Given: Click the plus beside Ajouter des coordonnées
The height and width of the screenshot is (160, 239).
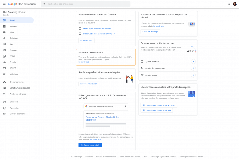Looking at the screenshot, I should click(193, 68).
